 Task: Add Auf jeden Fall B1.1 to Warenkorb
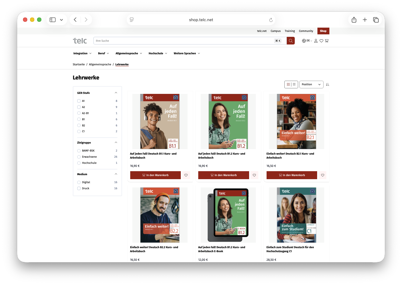pyautogui.click(x=155, y=175)
